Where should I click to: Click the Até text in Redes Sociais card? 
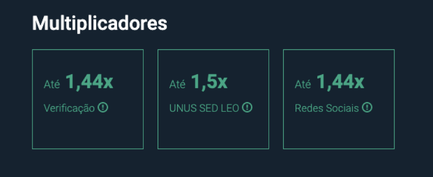point(303,84)
